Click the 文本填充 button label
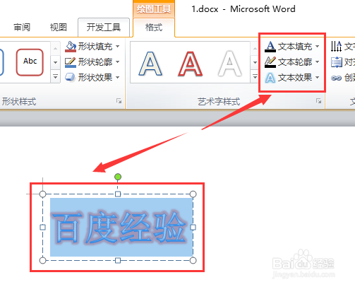This screenshot has width=355, height=287. 295,47
